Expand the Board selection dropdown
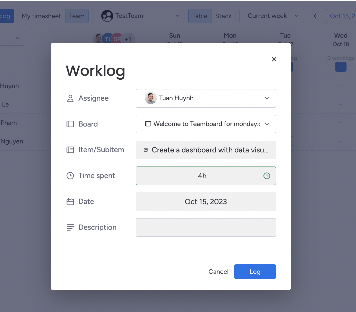 pos(267,124)
